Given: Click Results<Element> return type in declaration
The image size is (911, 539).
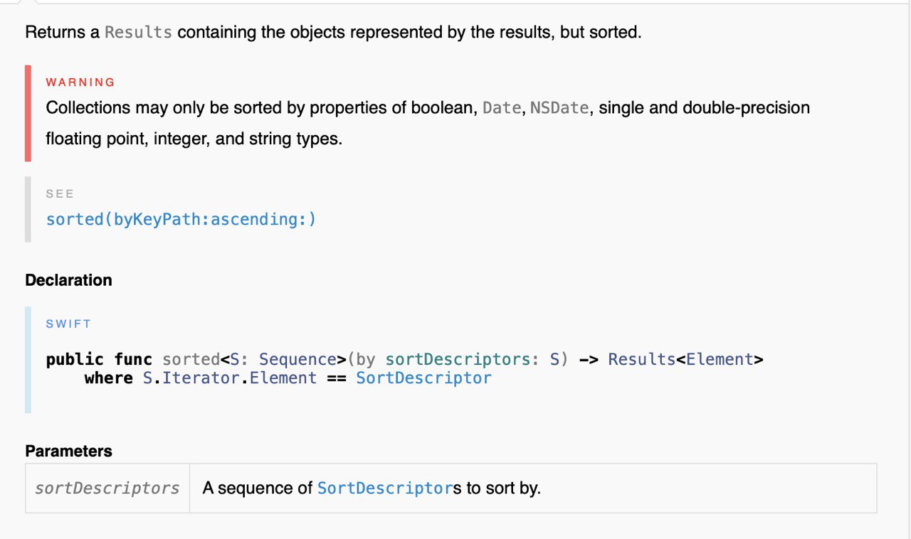Looking at the screenshot, I should click(685, 359).
